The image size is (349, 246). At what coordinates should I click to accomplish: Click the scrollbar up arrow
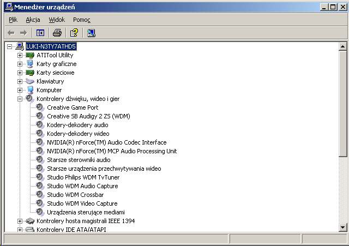[342, 46]
